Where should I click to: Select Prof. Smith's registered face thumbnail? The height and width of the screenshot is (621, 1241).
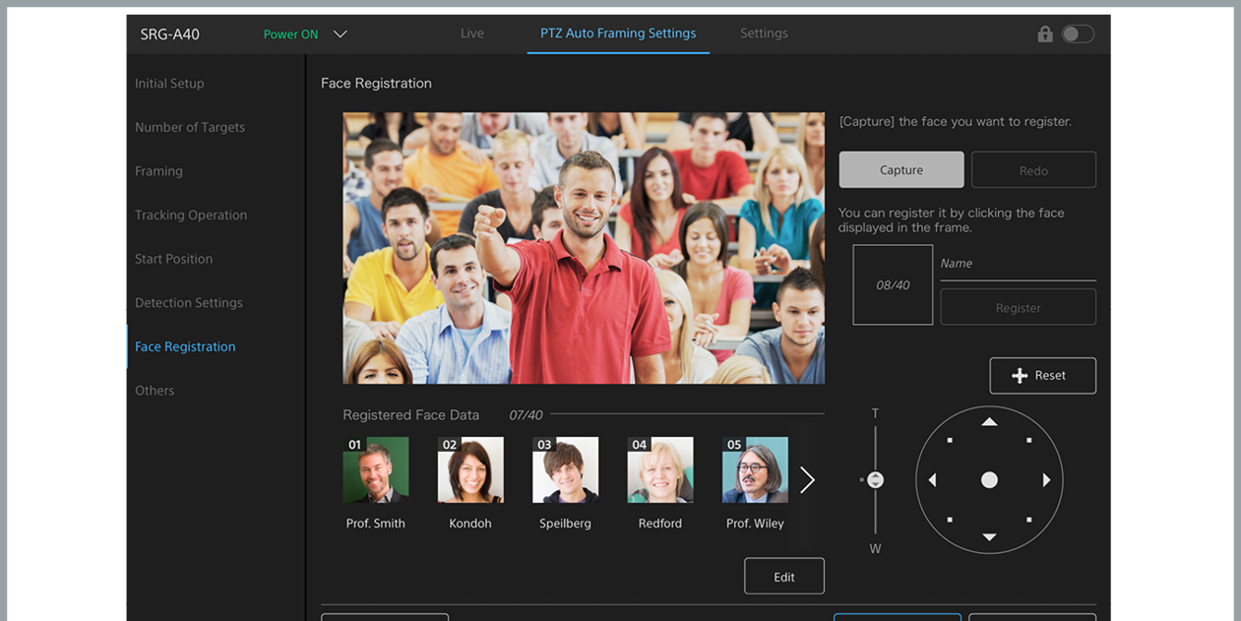coord(375,471)
